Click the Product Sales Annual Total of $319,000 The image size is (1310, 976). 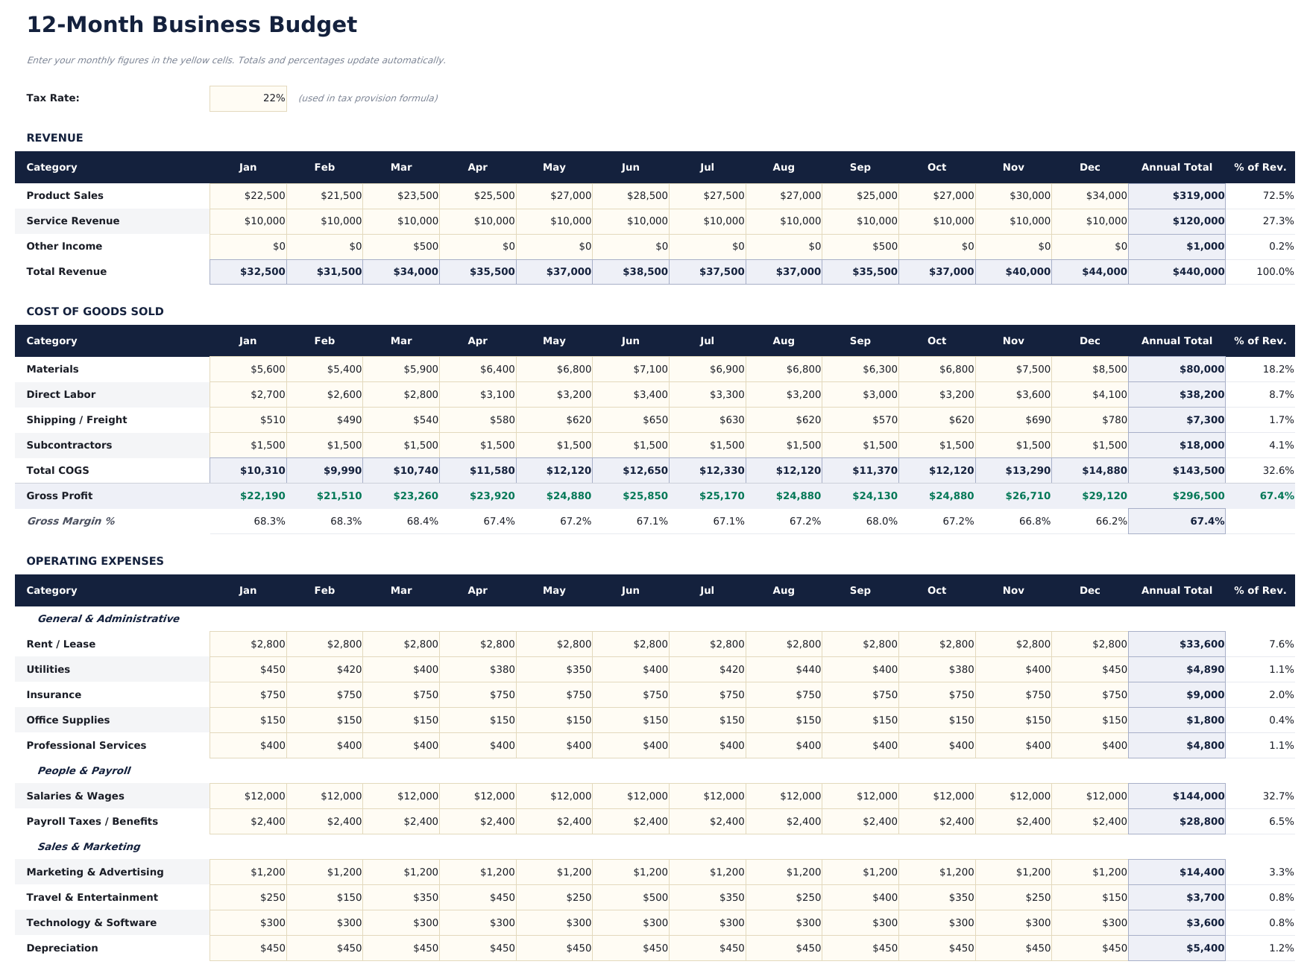click(1177, 195)
